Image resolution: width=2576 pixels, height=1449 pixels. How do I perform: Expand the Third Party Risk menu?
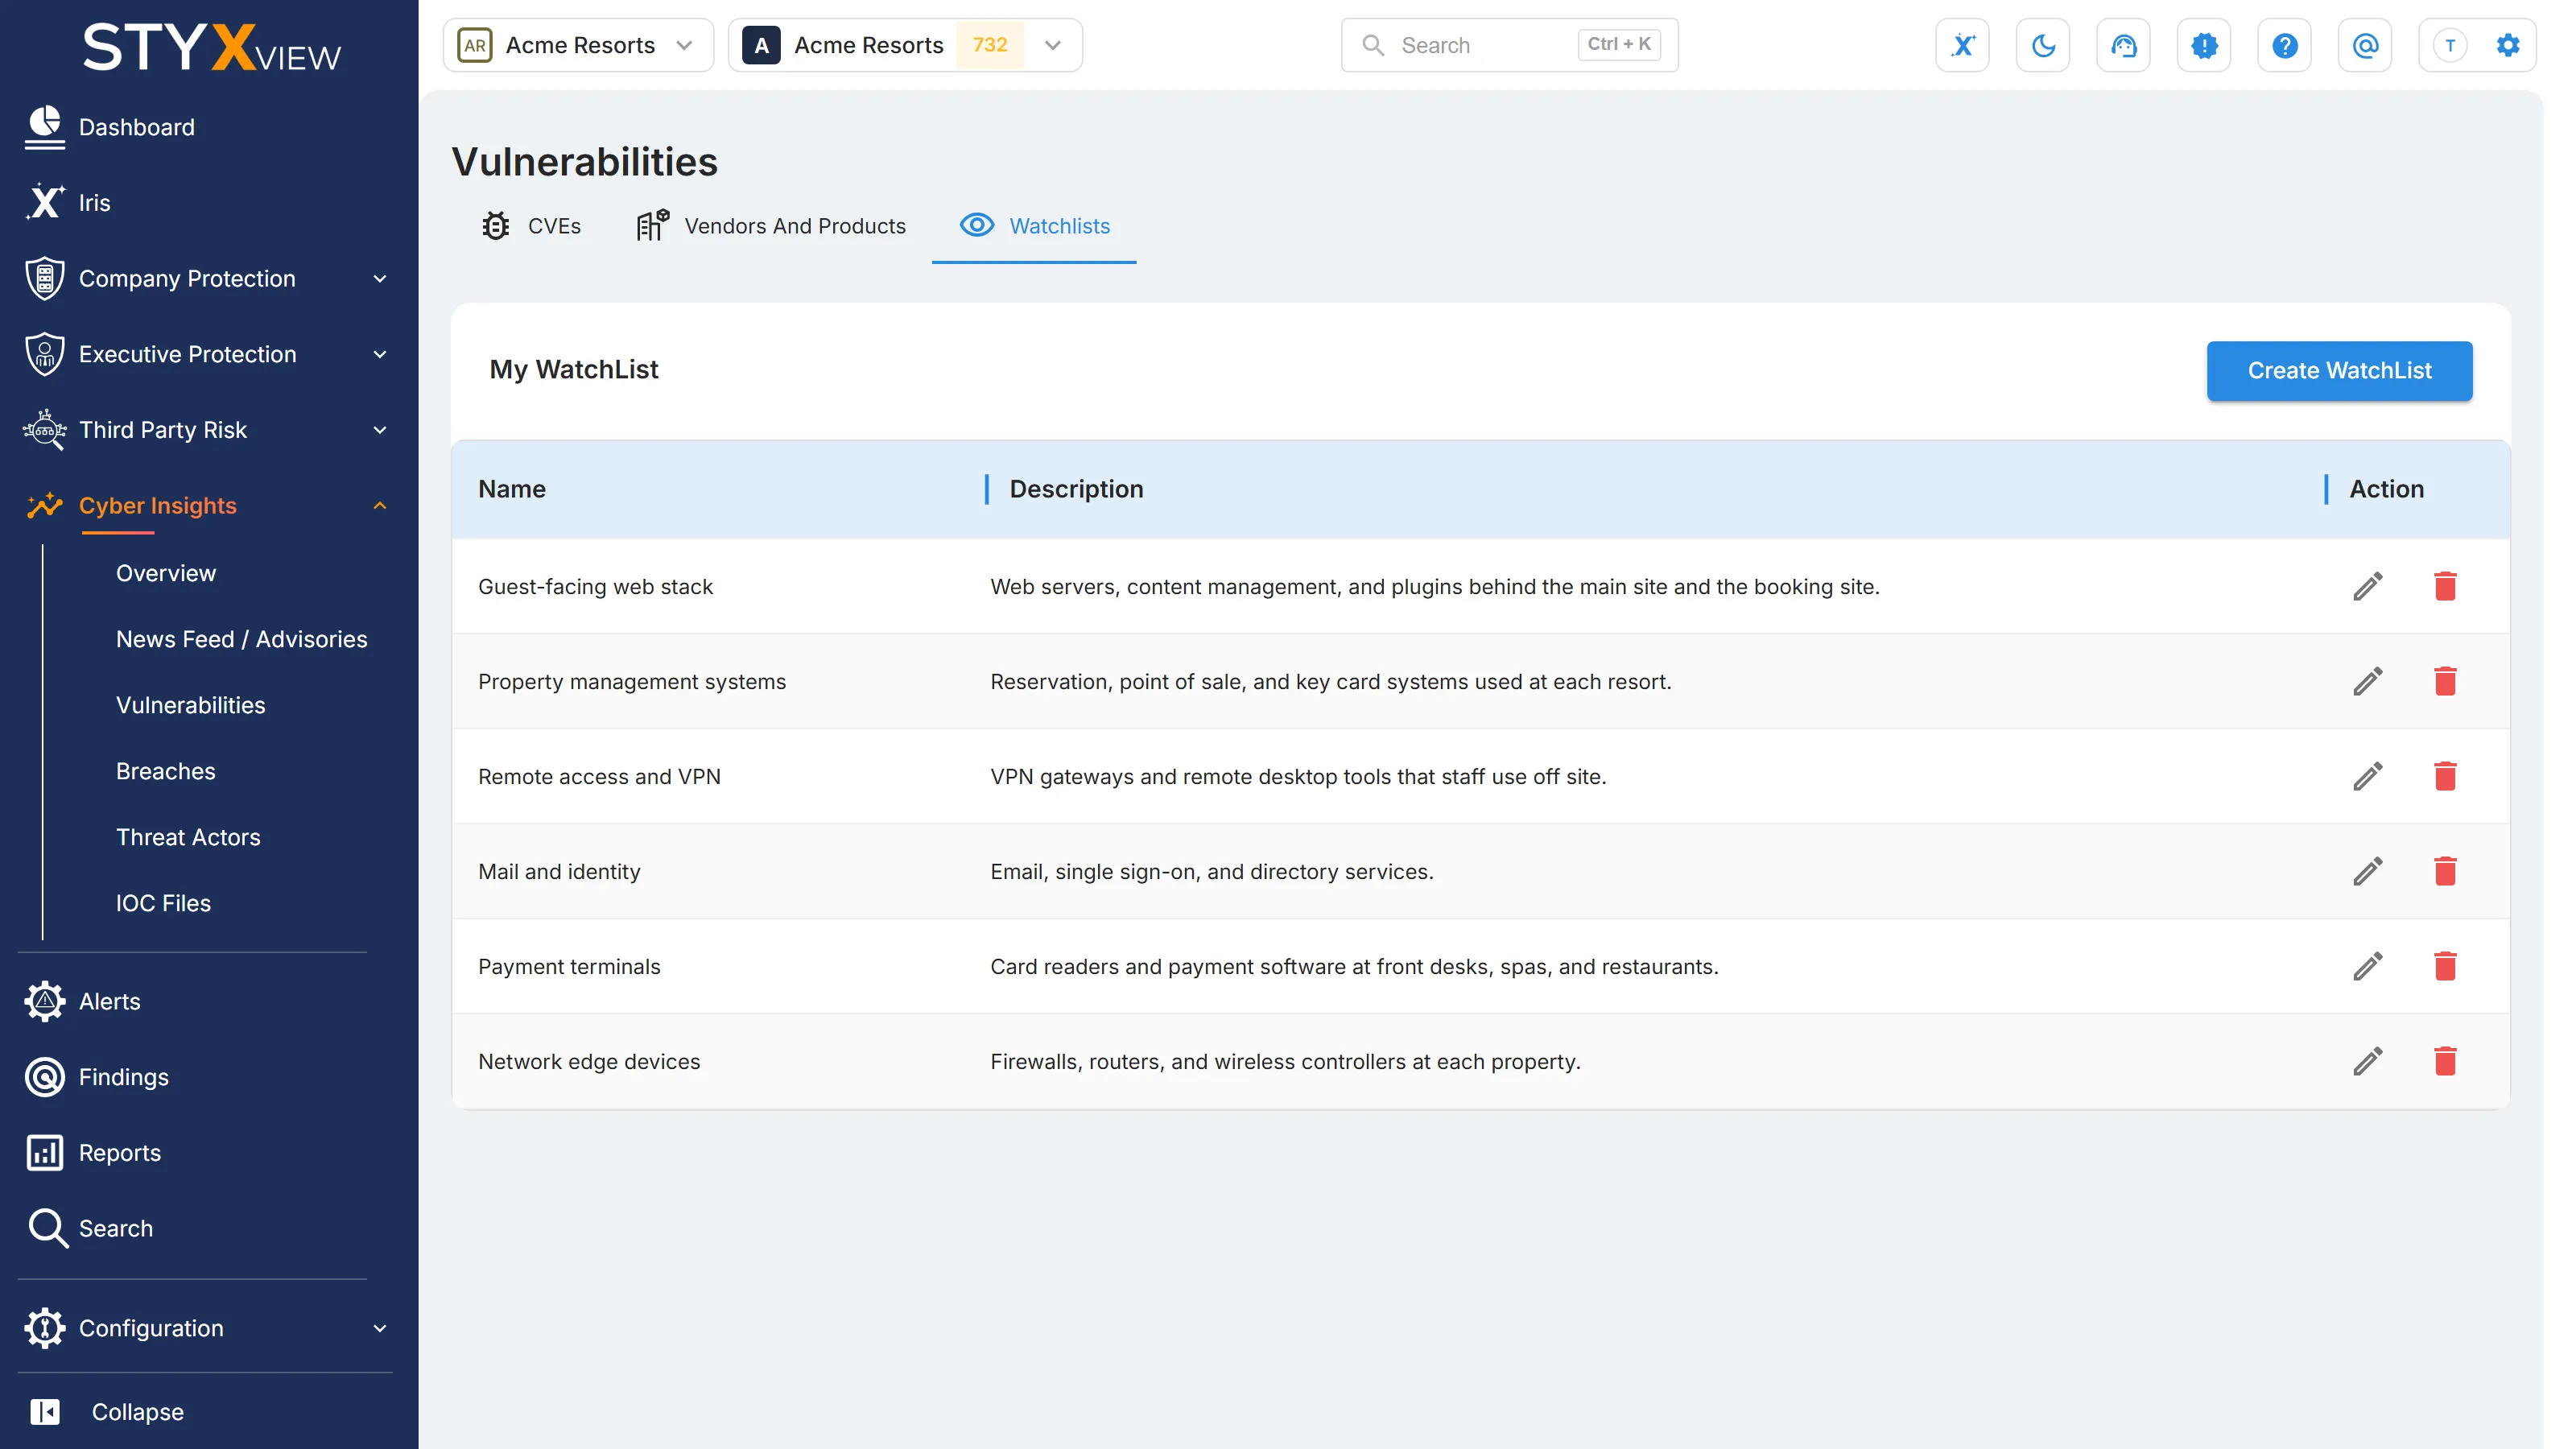(x=207, y=430)
